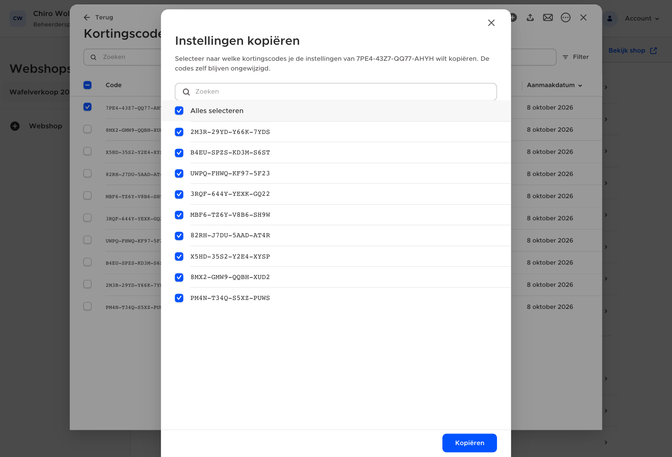The width and height of the screenshot is (672, 457).
Task: Uncheck code X5HD-35S2-Y2E4-XYSP in dialog
Action: pyautogui.click(x=179, y=257)
